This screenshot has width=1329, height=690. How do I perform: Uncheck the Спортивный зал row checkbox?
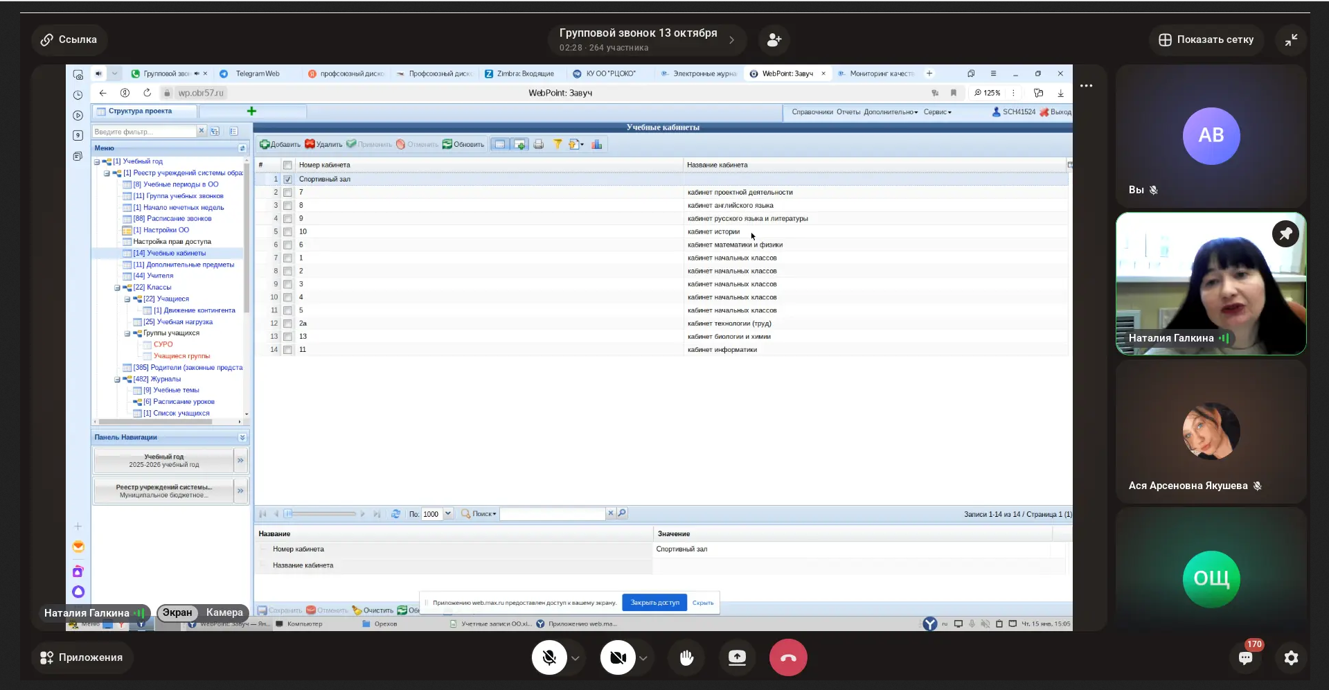287,179
